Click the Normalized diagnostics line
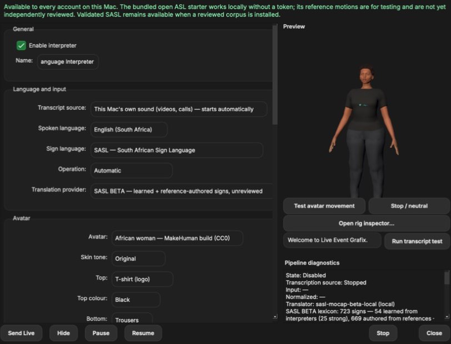451x344 pixels. pos(305,297)
